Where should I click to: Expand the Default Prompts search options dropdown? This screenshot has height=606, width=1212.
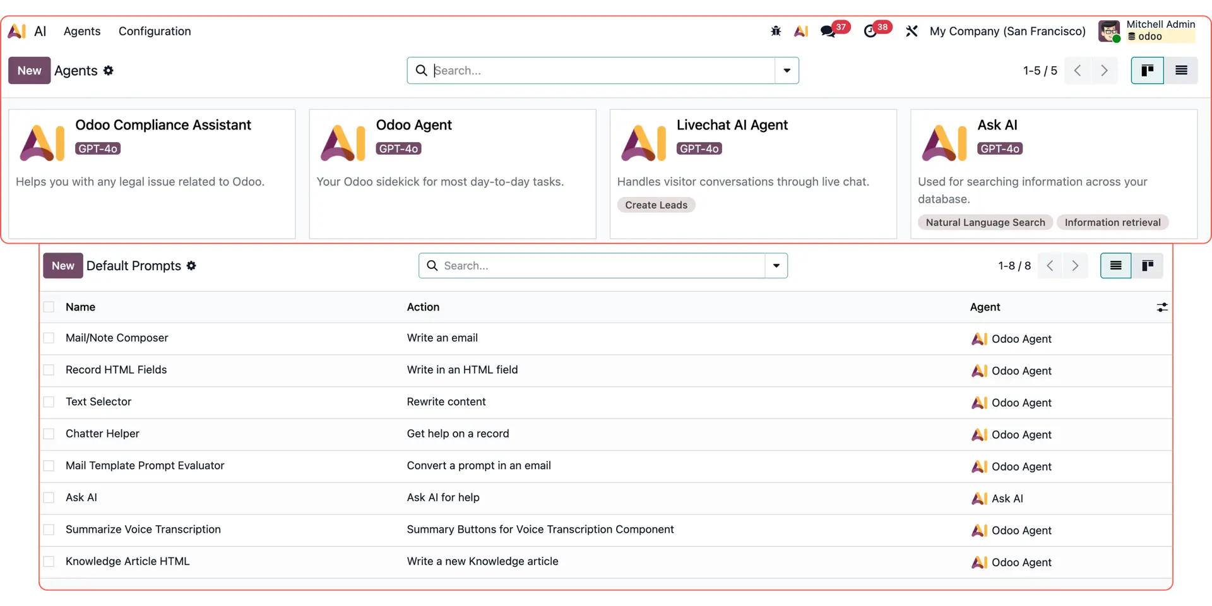pyautogui.click(x=776, y=266)
